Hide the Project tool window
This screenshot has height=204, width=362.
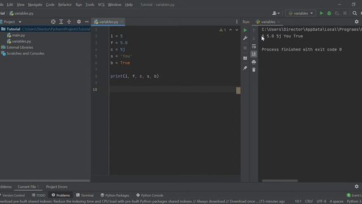coord(87,22)
